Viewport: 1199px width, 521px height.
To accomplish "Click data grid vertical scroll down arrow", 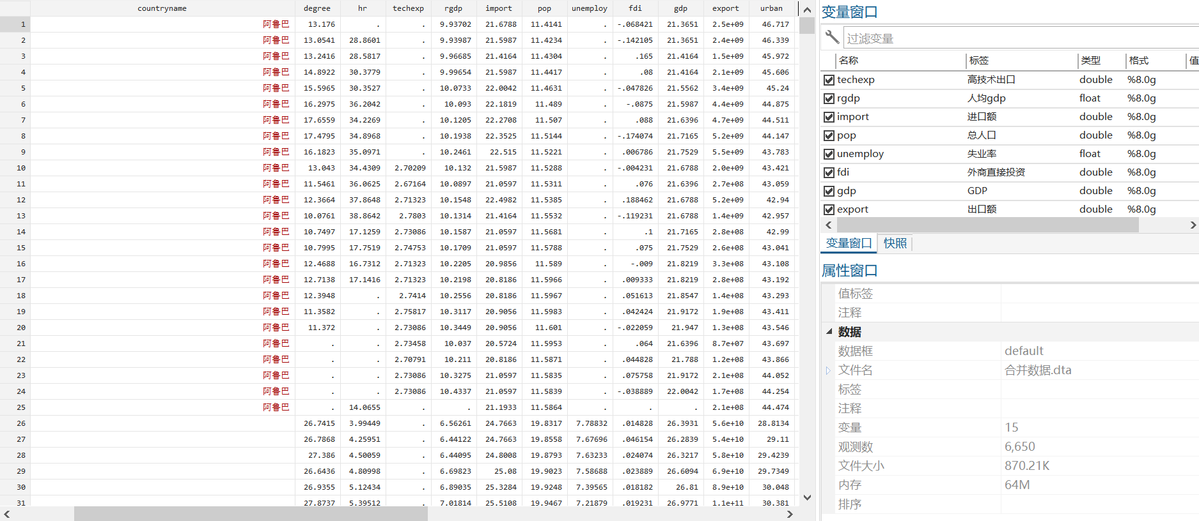I will coord(807,497).
